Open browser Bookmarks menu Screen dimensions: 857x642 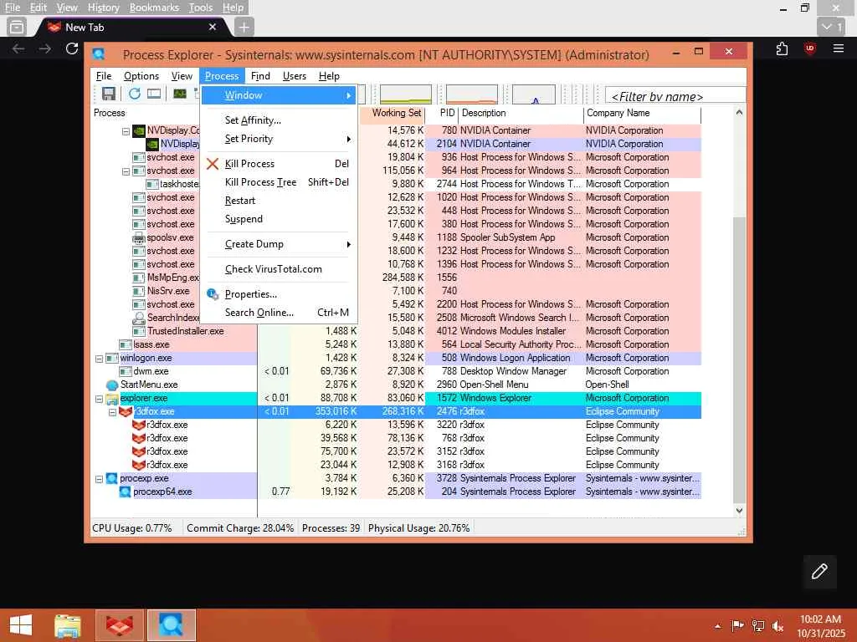click(154, 8)
